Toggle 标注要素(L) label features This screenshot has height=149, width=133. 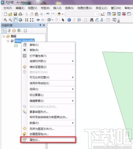point(49,95)
